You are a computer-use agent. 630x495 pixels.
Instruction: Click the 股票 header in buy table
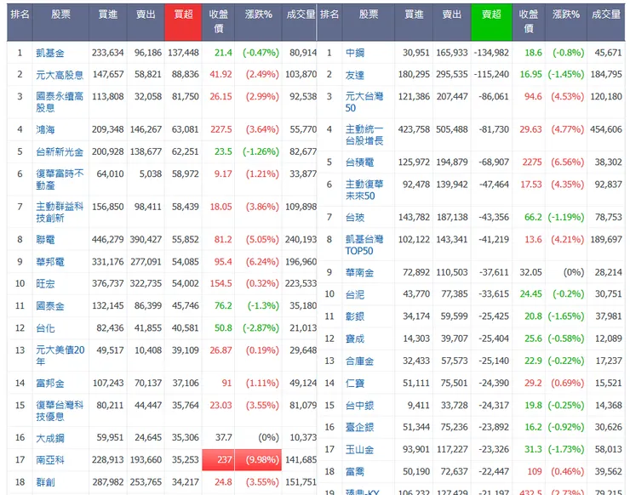(x=60, y=22)
